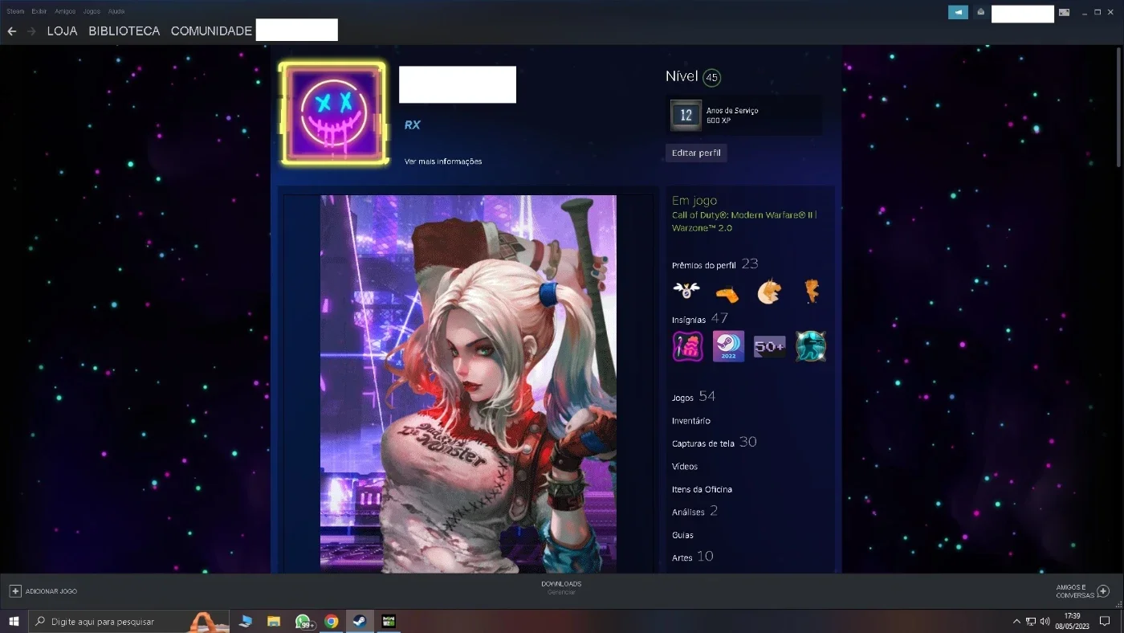This screenshot has height=633, width=1124.
Task: Open the teal circular badge
Action: point(811,346)
